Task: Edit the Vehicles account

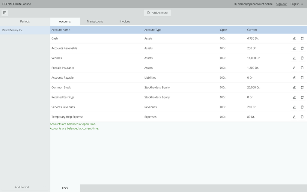Action: tap(294, 58)
